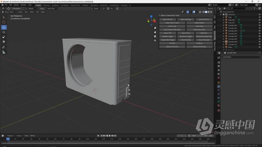Select the Measure tool
262x147 pixels.
(x=4, y=52)
